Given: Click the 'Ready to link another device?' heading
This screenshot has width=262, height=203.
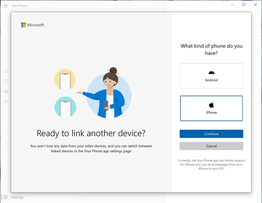Looking at the screenshot, I should click(91, 133).
